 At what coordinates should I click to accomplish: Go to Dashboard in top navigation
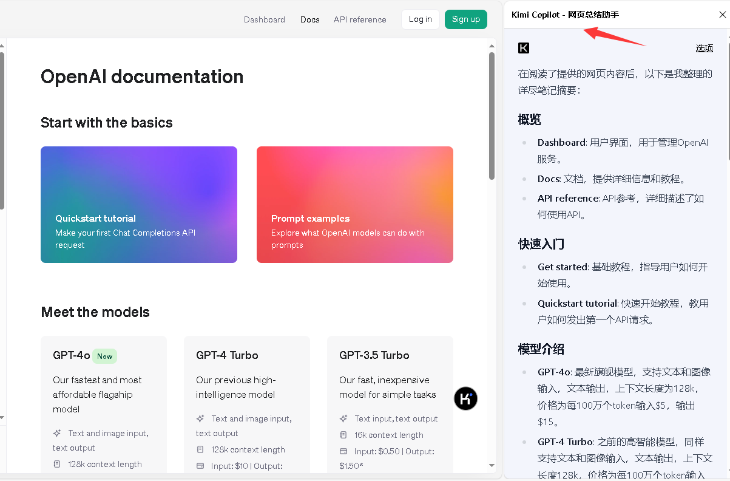tap(265, 19)
